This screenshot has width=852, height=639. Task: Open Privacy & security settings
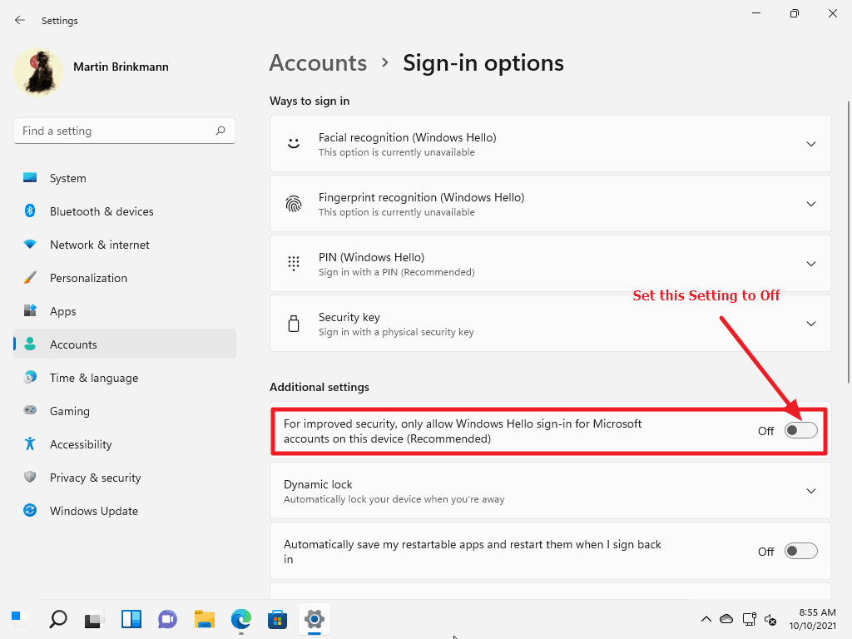(93, 478)
